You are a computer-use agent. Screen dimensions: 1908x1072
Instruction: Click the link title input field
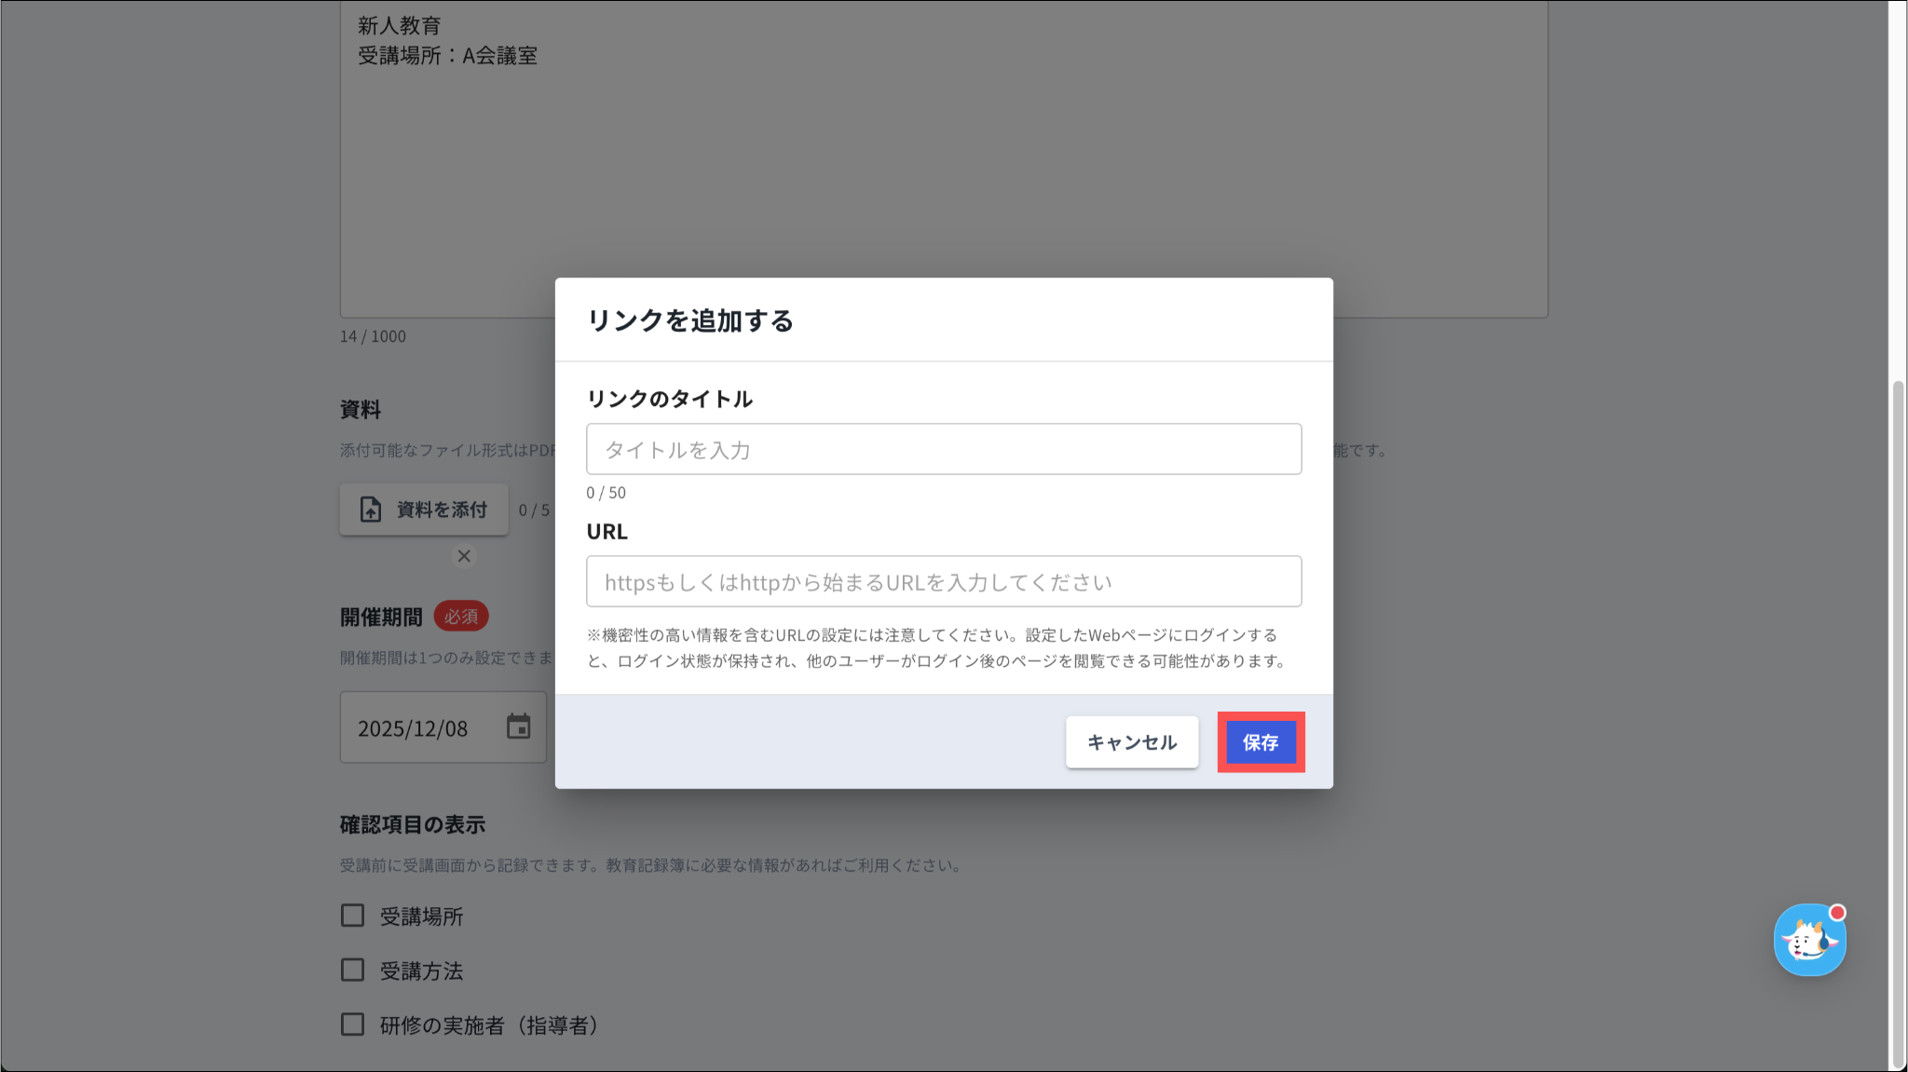[x=943, y=450]
